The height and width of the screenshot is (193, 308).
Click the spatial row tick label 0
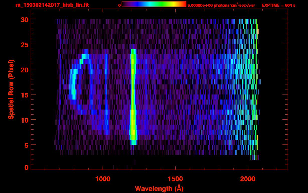point(27,167)
